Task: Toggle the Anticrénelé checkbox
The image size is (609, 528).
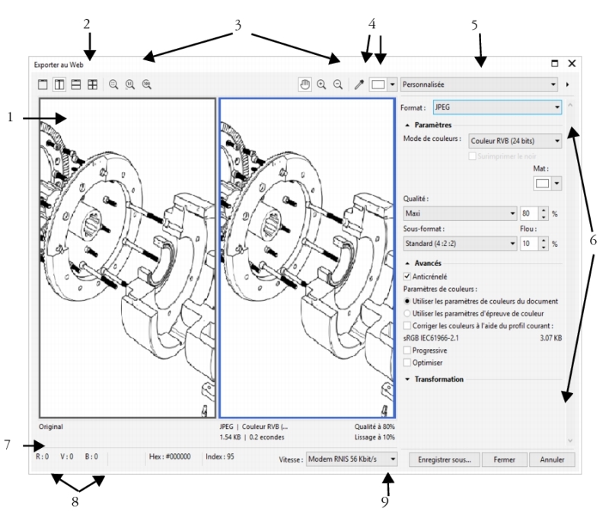Action: point(407,276)
